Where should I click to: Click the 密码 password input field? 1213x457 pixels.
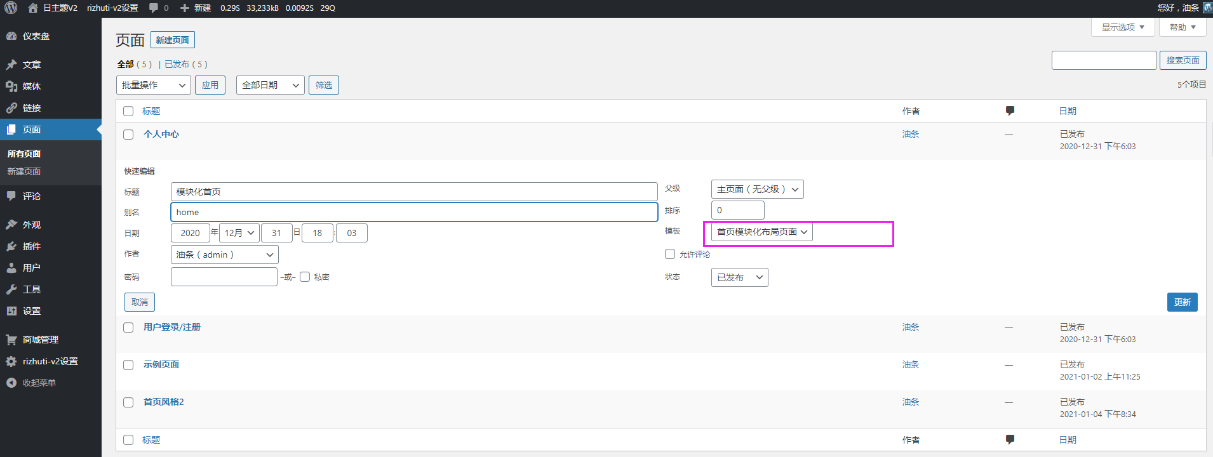coord(224,277)
